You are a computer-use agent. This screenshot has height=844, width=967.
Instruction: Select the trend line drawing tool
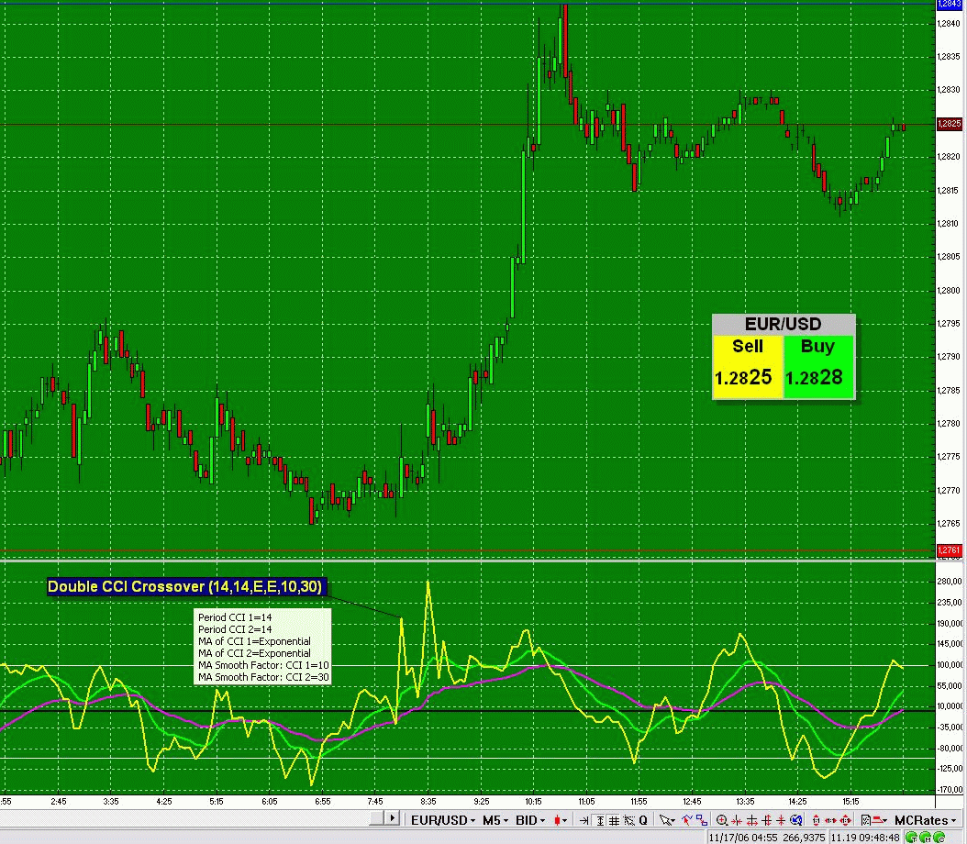pyautogui.click(x=686, y=820)
